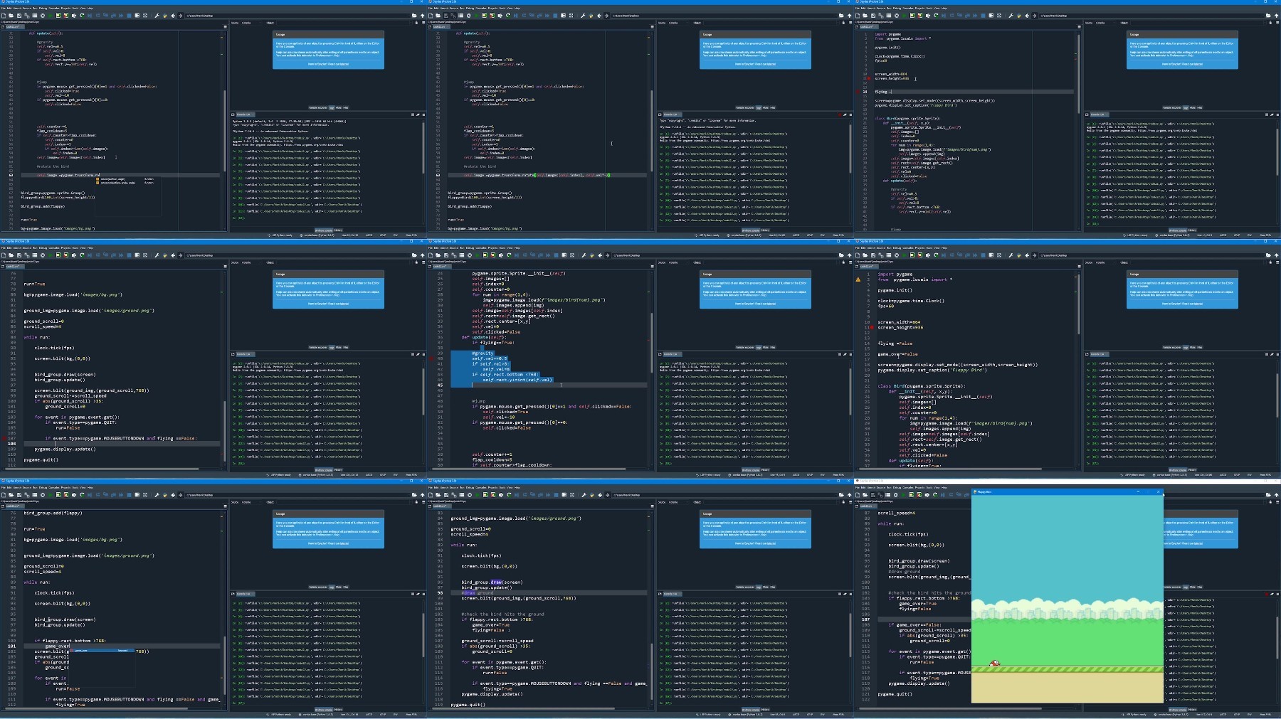Click browse working directory folder in bottom-middle window

point(841,495)
